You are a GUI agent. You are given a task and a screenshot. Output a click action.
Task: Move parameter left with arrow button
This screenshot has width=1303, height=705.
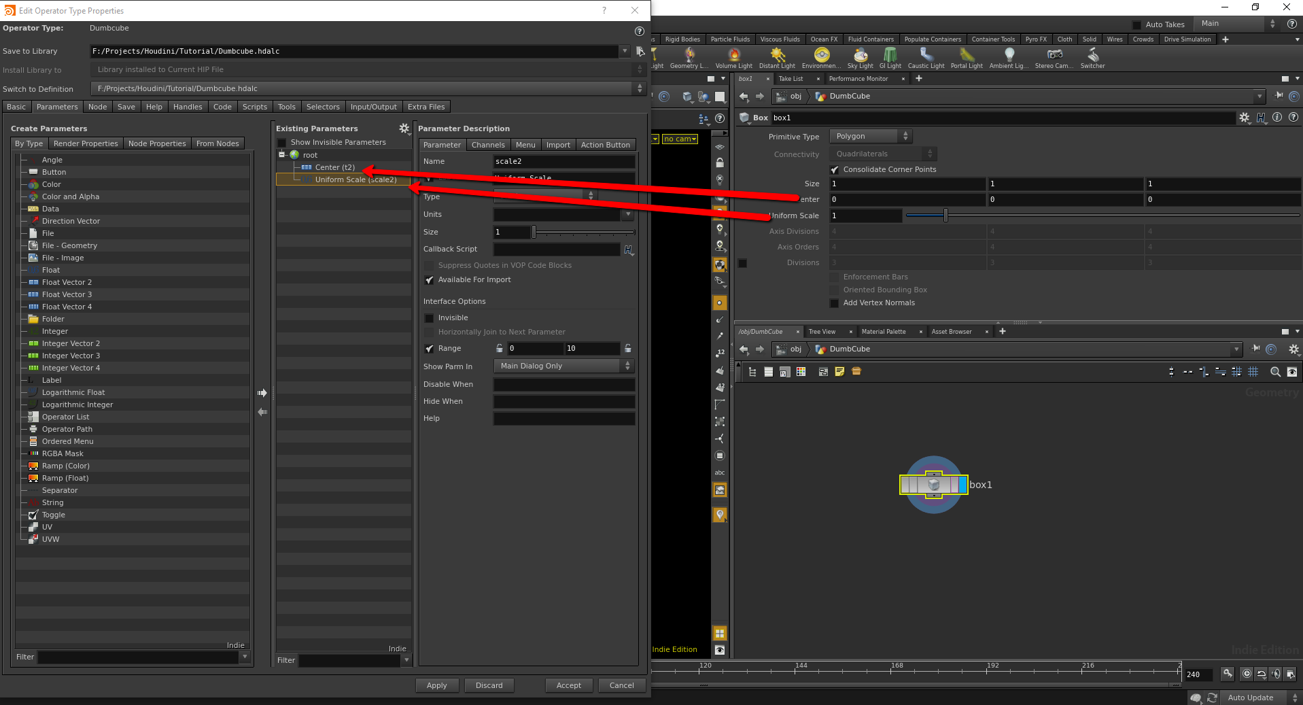(x=262, y=412)
